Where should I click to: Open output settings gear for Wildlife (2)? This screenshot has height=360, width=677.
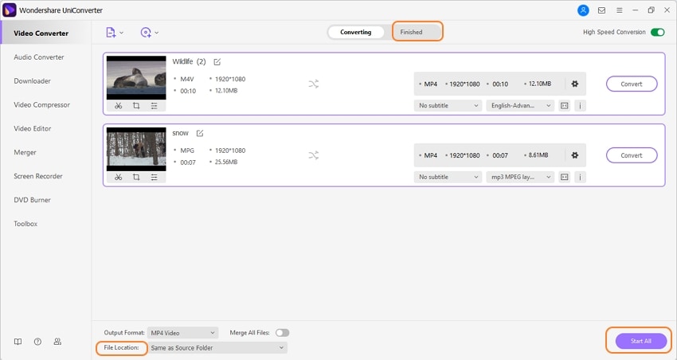pyautogui.click(x=575, y=84)
